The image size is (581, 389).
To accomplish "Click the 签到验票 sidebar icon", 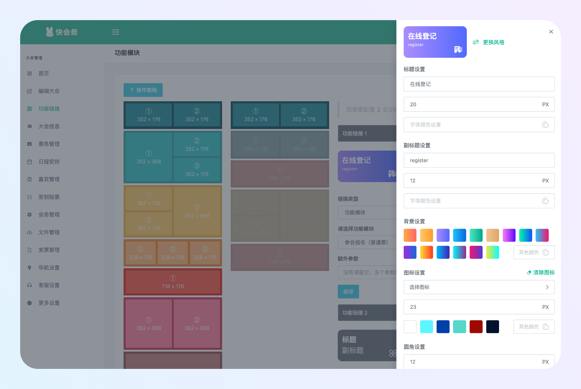I will [30, 197].
